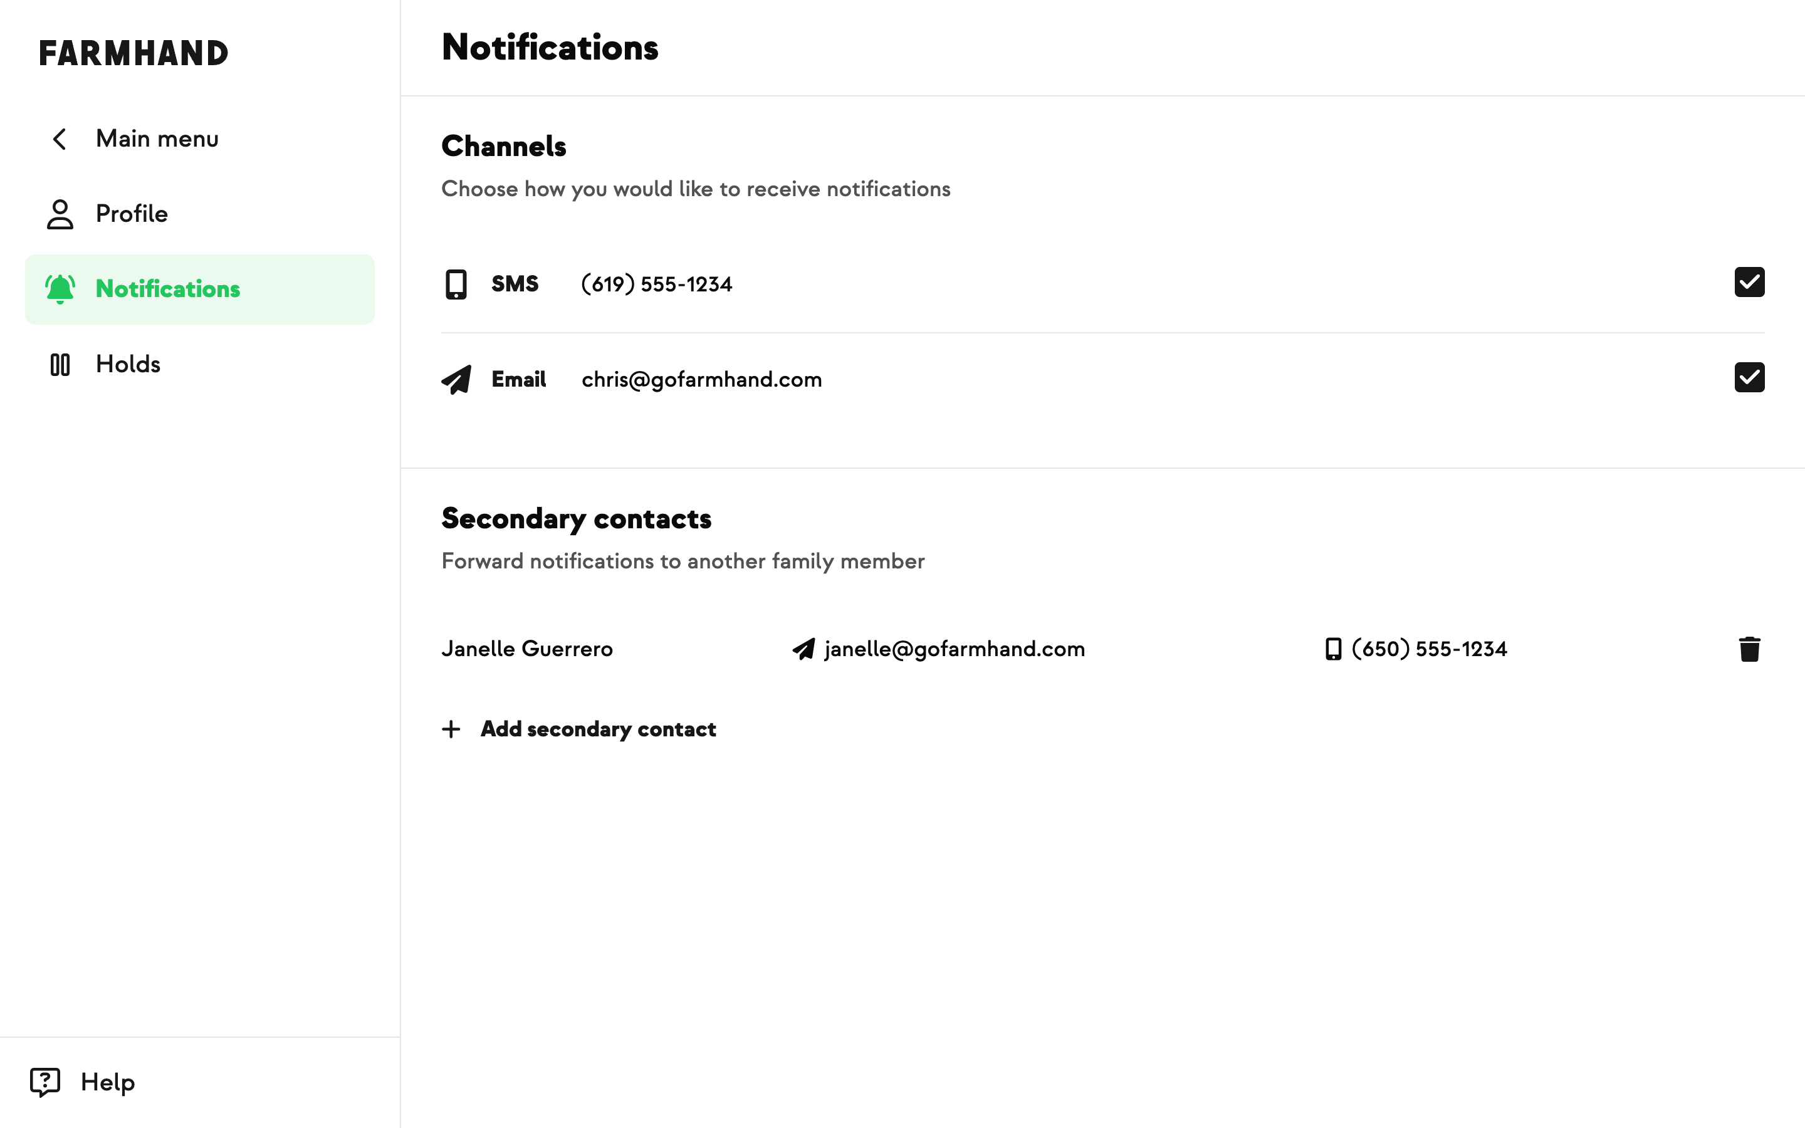Click the Holds pause icon
The height and width of the screenshot is (1128, 1805).
tap(60, 364)
